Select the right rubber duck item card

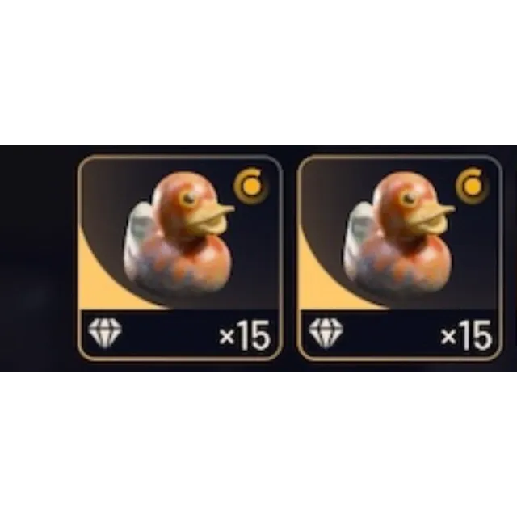400,258
